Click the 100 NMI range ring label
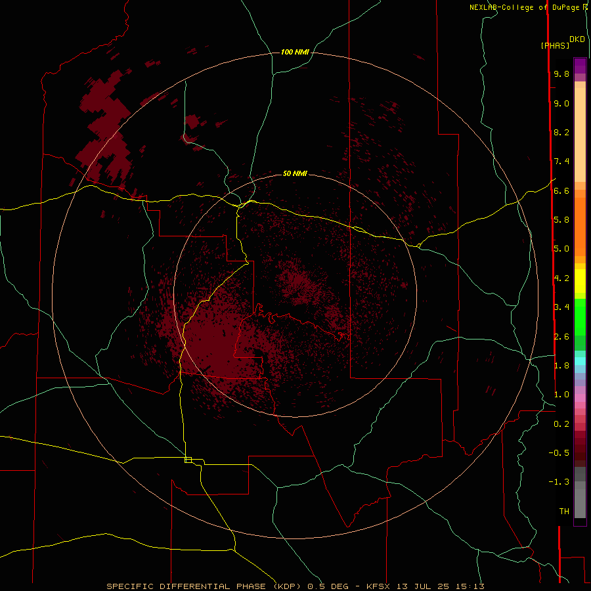The height and width of the screenshot is (591, 591). [295, 52]
